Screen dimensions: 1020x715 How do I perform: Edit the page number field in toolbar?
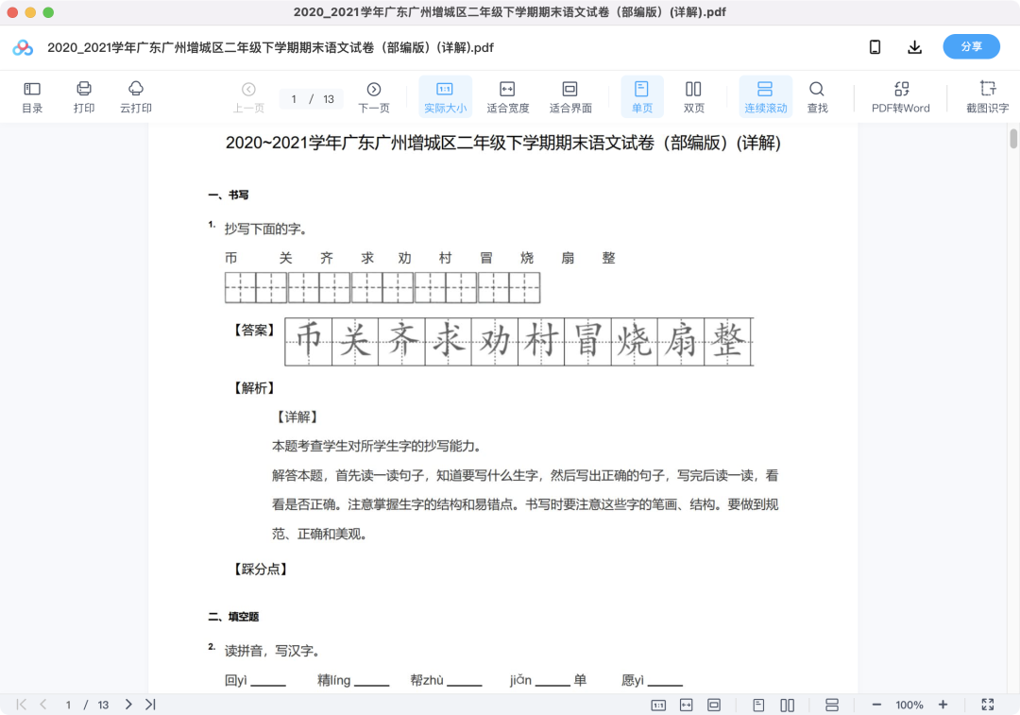click(x=294, y=99)
